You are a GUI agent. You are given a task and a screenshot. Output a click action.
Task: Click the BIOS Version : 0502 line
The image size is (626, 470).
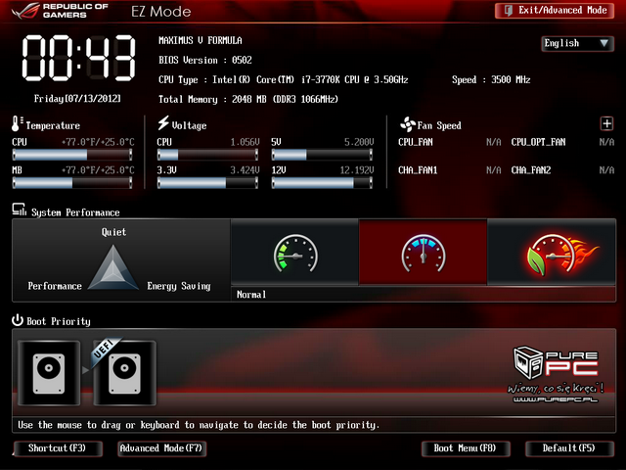pos(205,60)
